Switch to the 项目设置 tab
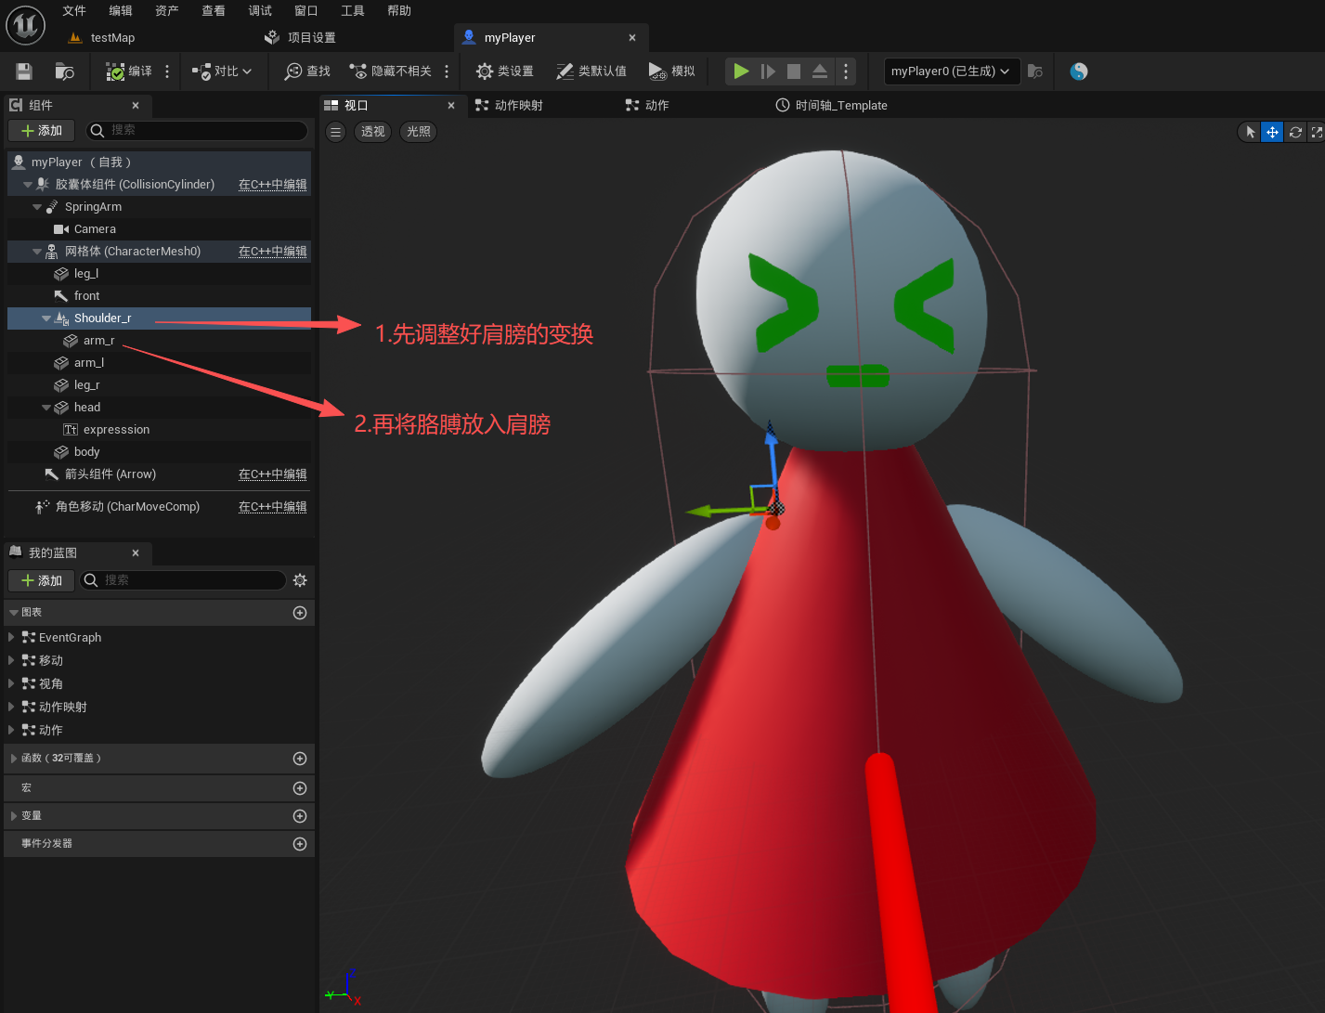This screenshot has width=1325, height=1013. (x=302, y=38)
